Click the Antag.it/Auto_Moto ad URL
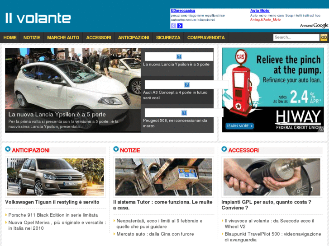 pyautogui.click(x=265, y=19)
